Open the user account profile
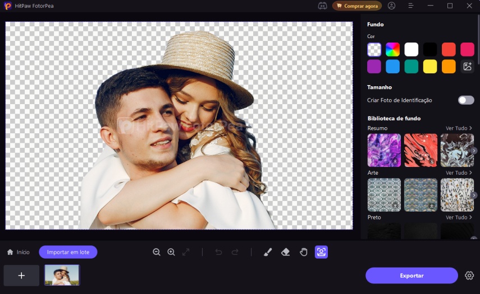Image resolution: width=480 pixels, height=294 pixels. pos(391,6)
